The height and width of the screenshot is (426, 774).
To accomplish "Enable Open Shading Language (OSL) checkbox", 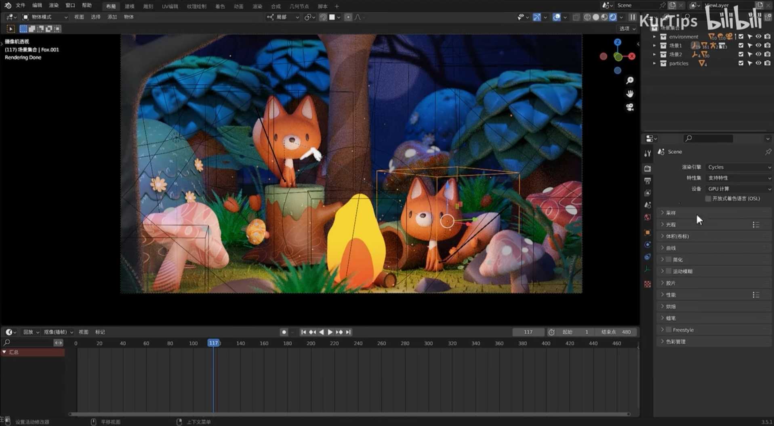I will [x=708, y=198].
